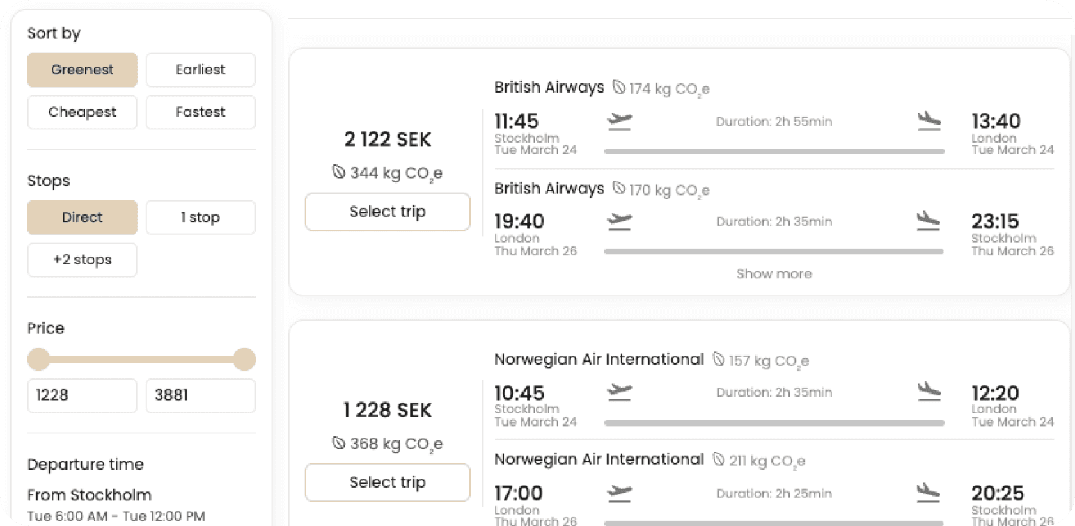Image resolution: width=1075 pixels, height=526 pixels.
Task: Click the right price slider handle
Action: (x=244, y=360)
